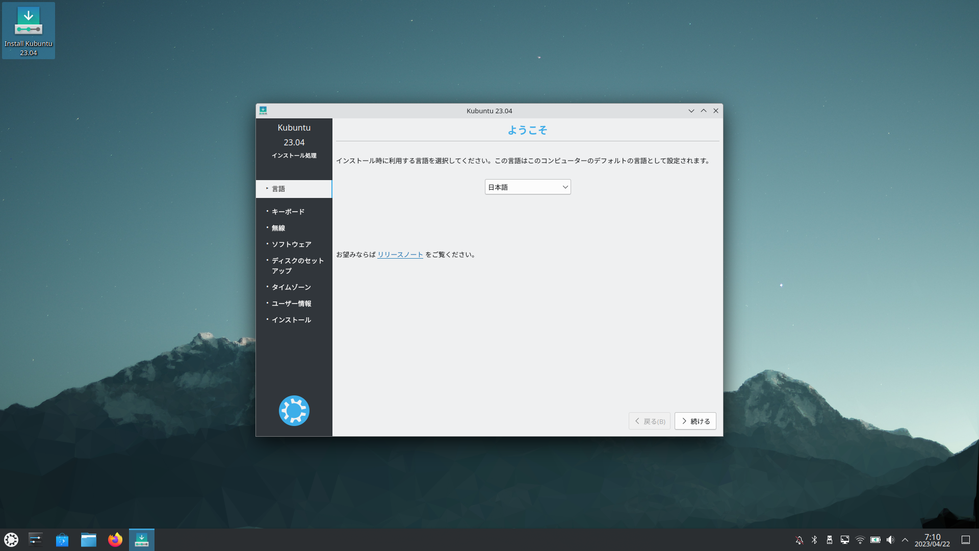Launch System Settings from the taskbar

[36, 539]
